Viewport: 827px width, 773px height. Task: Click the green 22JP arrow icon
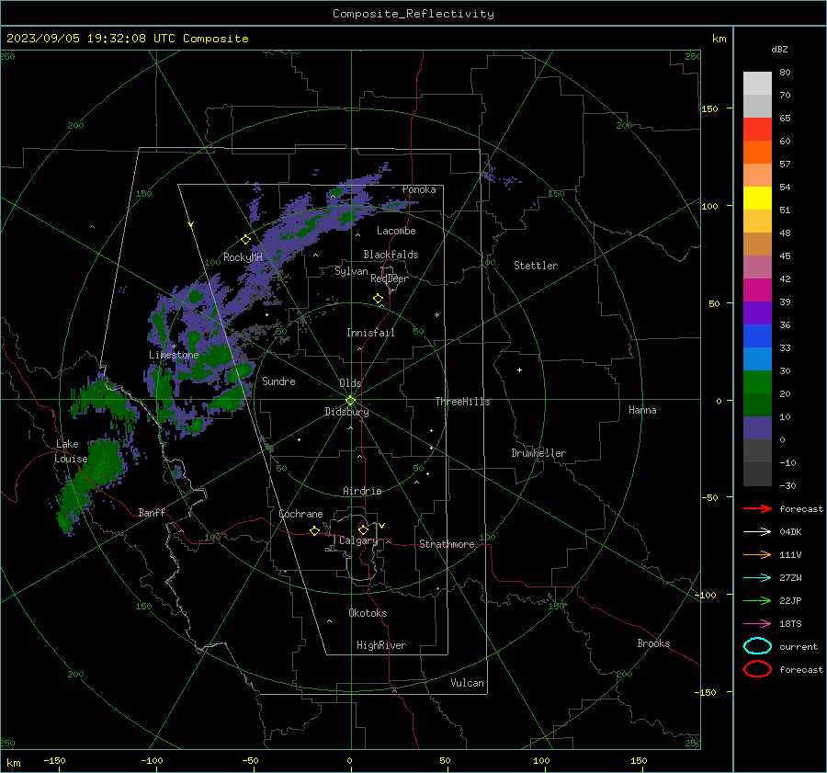coord(757,600)
